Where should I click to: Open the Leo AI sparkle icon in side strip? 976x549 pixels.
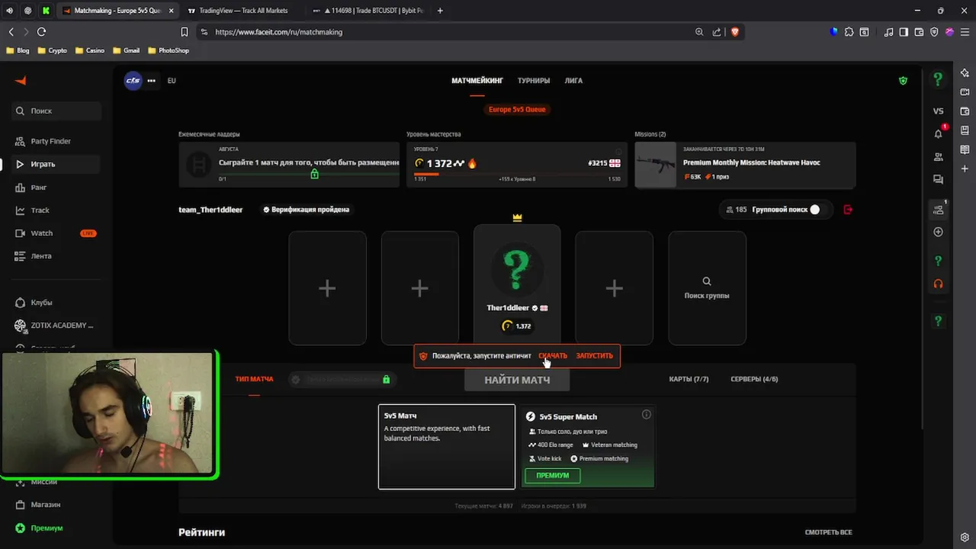click(965, 72)
